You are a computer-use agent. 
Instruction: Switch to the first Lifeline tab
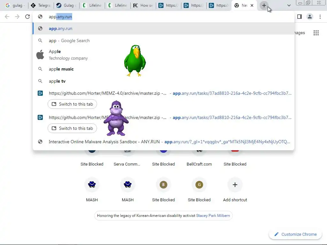click(92, 5)
